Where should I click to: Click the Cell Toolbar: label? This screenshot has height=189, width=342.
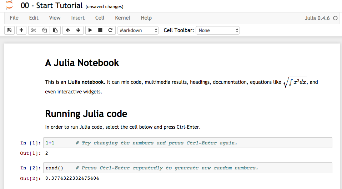pyautogui.click(x=178, y=30)
